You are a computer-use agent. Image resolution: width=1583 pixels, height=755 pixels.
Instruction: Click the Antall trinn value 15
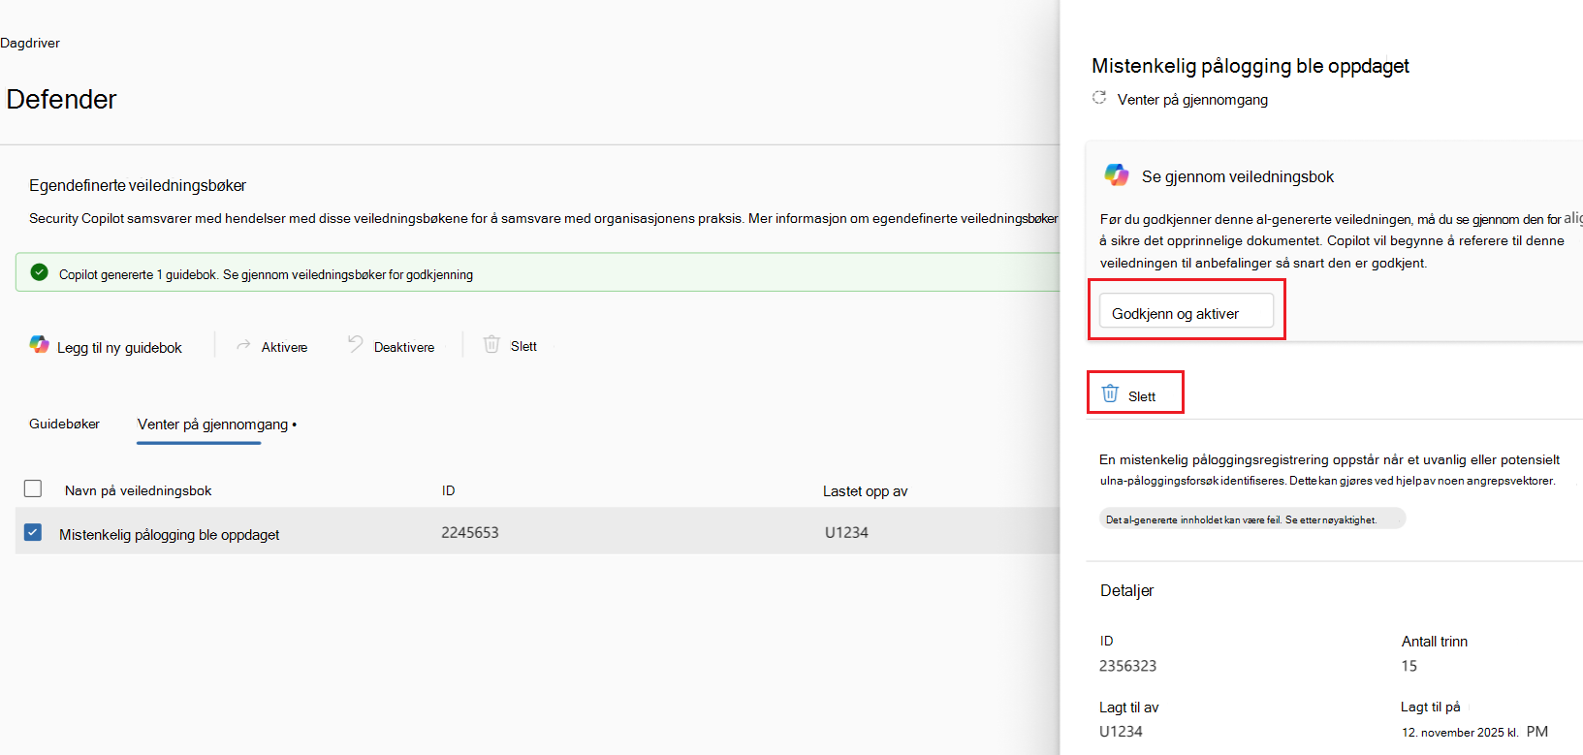pos(1409,666)
